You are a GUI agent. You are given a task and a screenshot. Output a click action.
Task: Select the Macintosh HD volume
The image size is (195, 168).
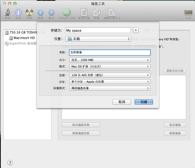[x=22, y=38]
